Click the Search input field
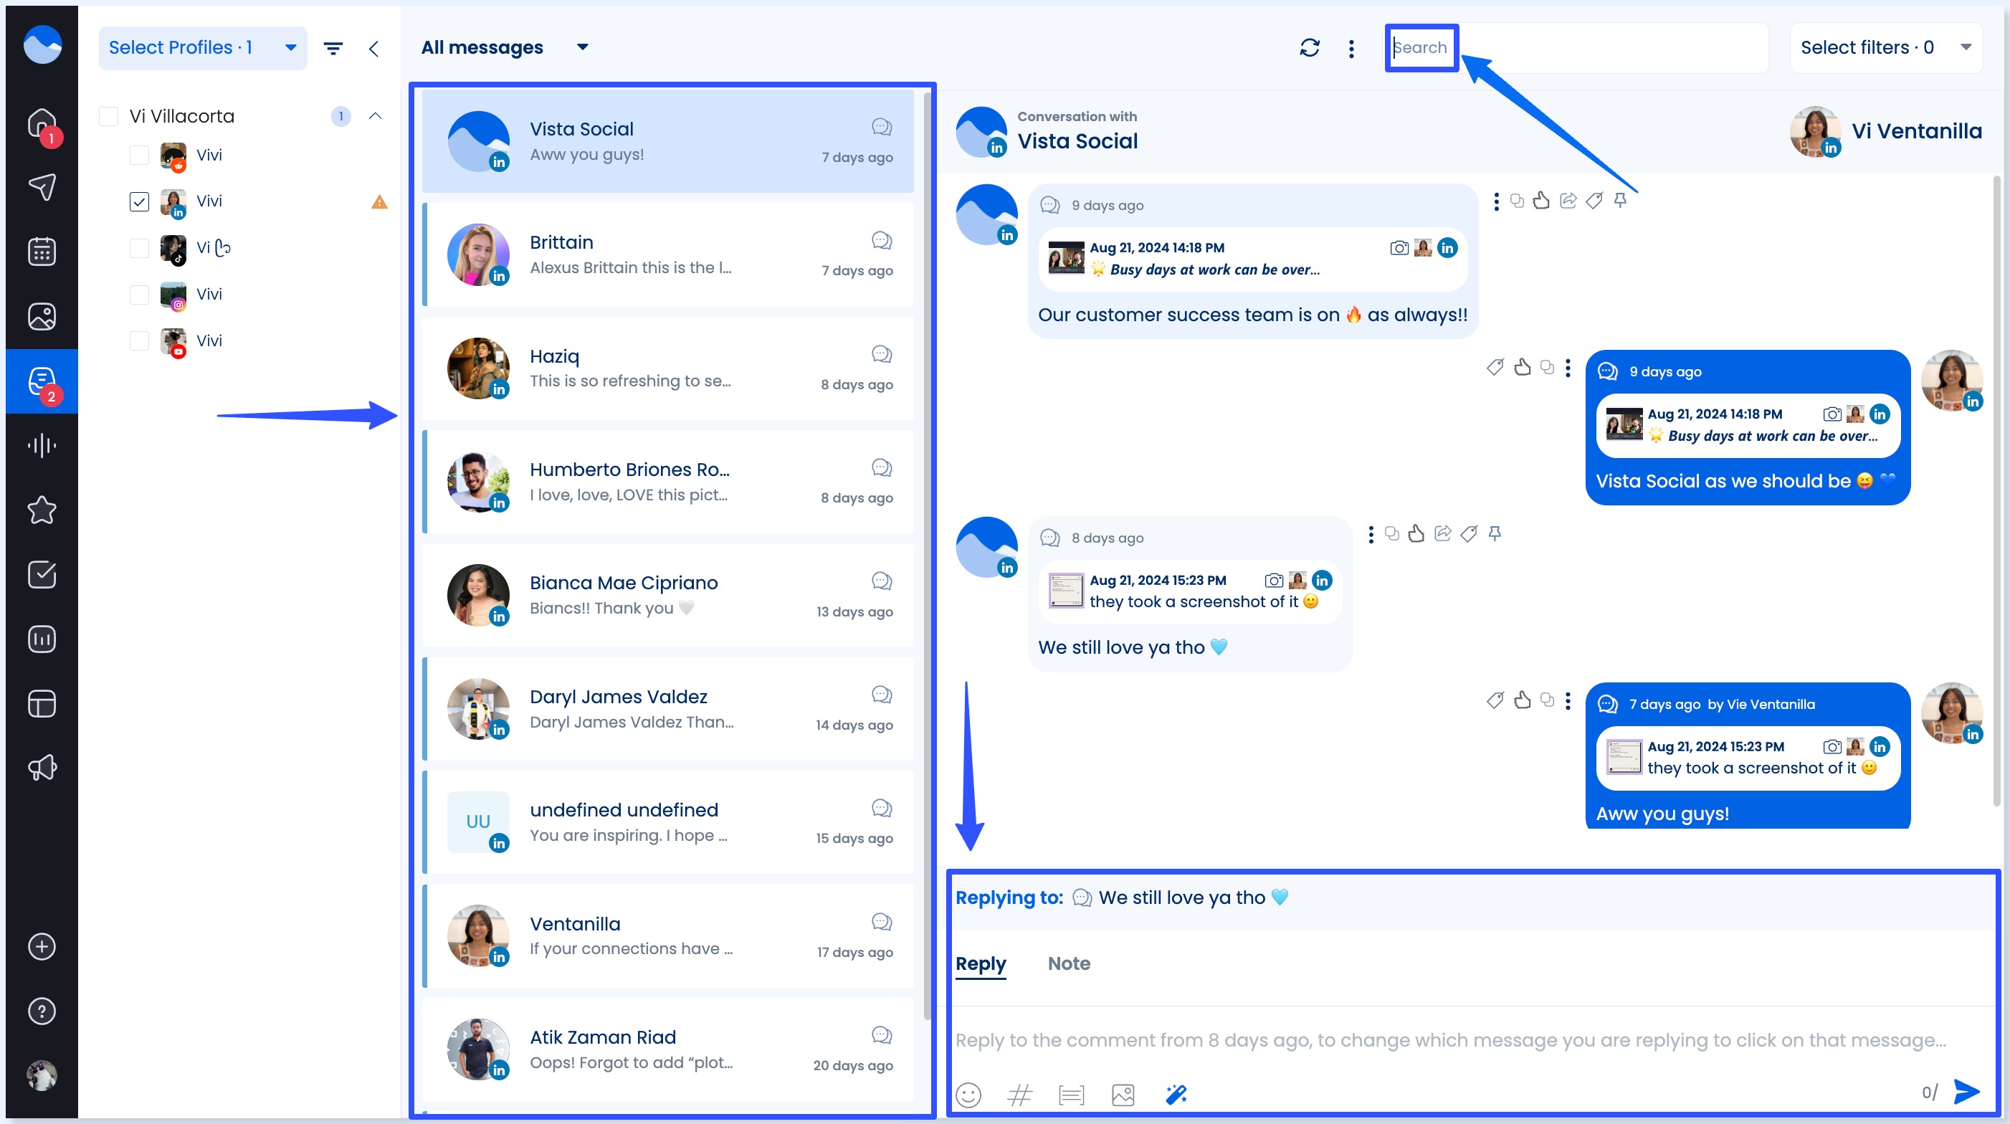This screenshot has height=1124, width=2010. (x=1421, y=47)
